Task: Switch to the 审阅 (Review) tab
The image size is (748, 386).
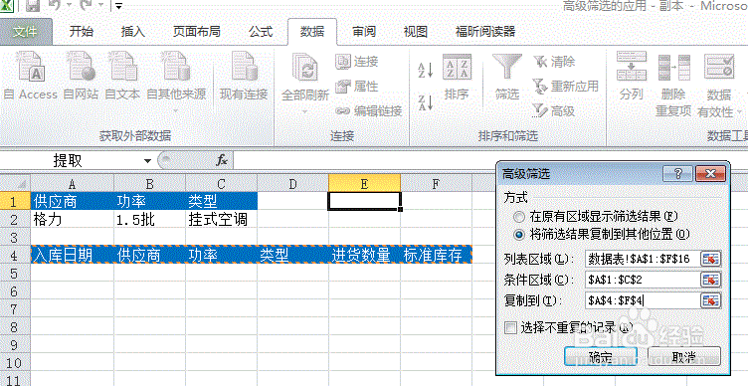Action: click(x=364, y=32)
